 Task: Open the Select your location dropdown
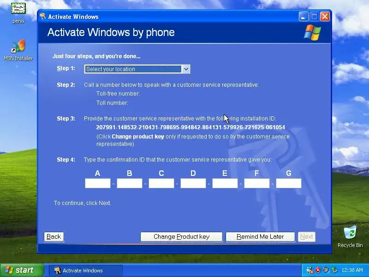point(137,69)
